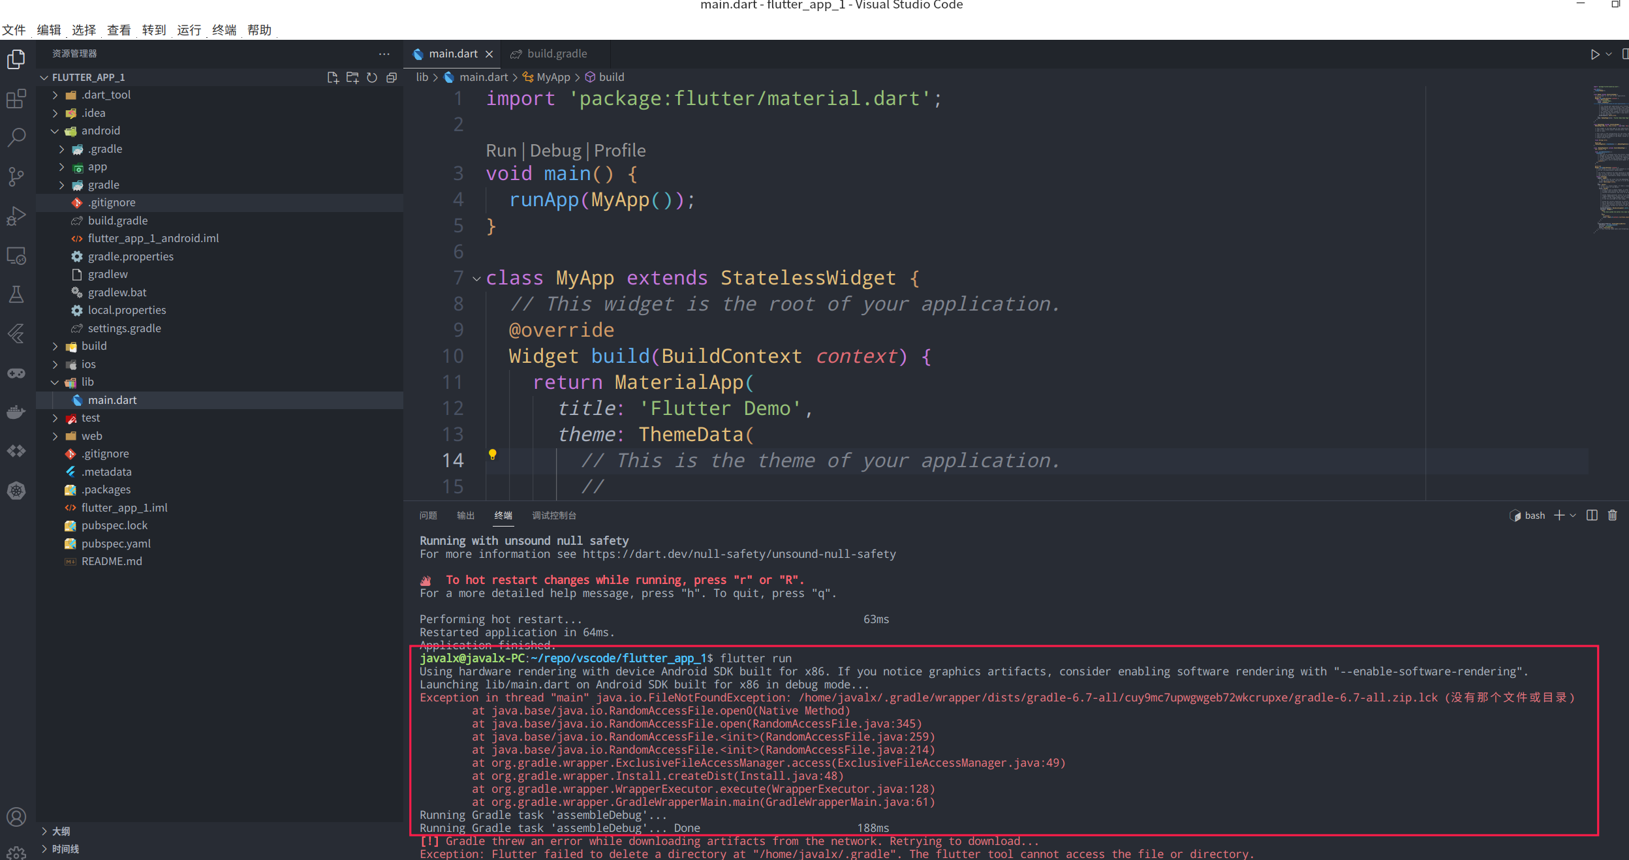
Task: Switch to the 输出 output panel tab
Action: (465, 515)
